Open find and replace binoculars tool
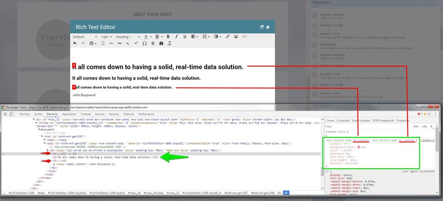 [x=161, y=43]
